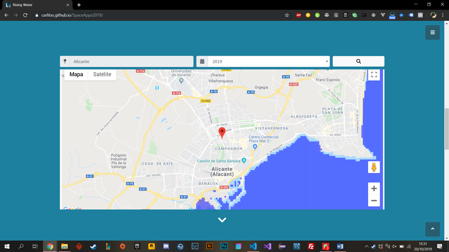Open Chrome's three-dot menu

click(443, 15)
